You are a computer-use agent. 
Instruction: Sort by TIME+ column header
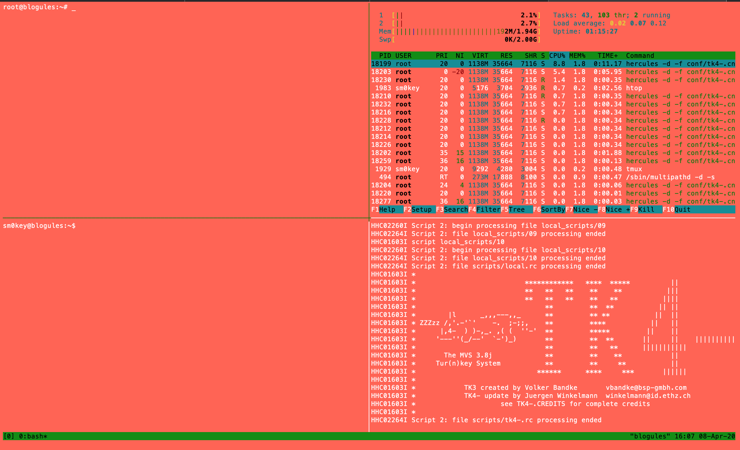(608, 56)
